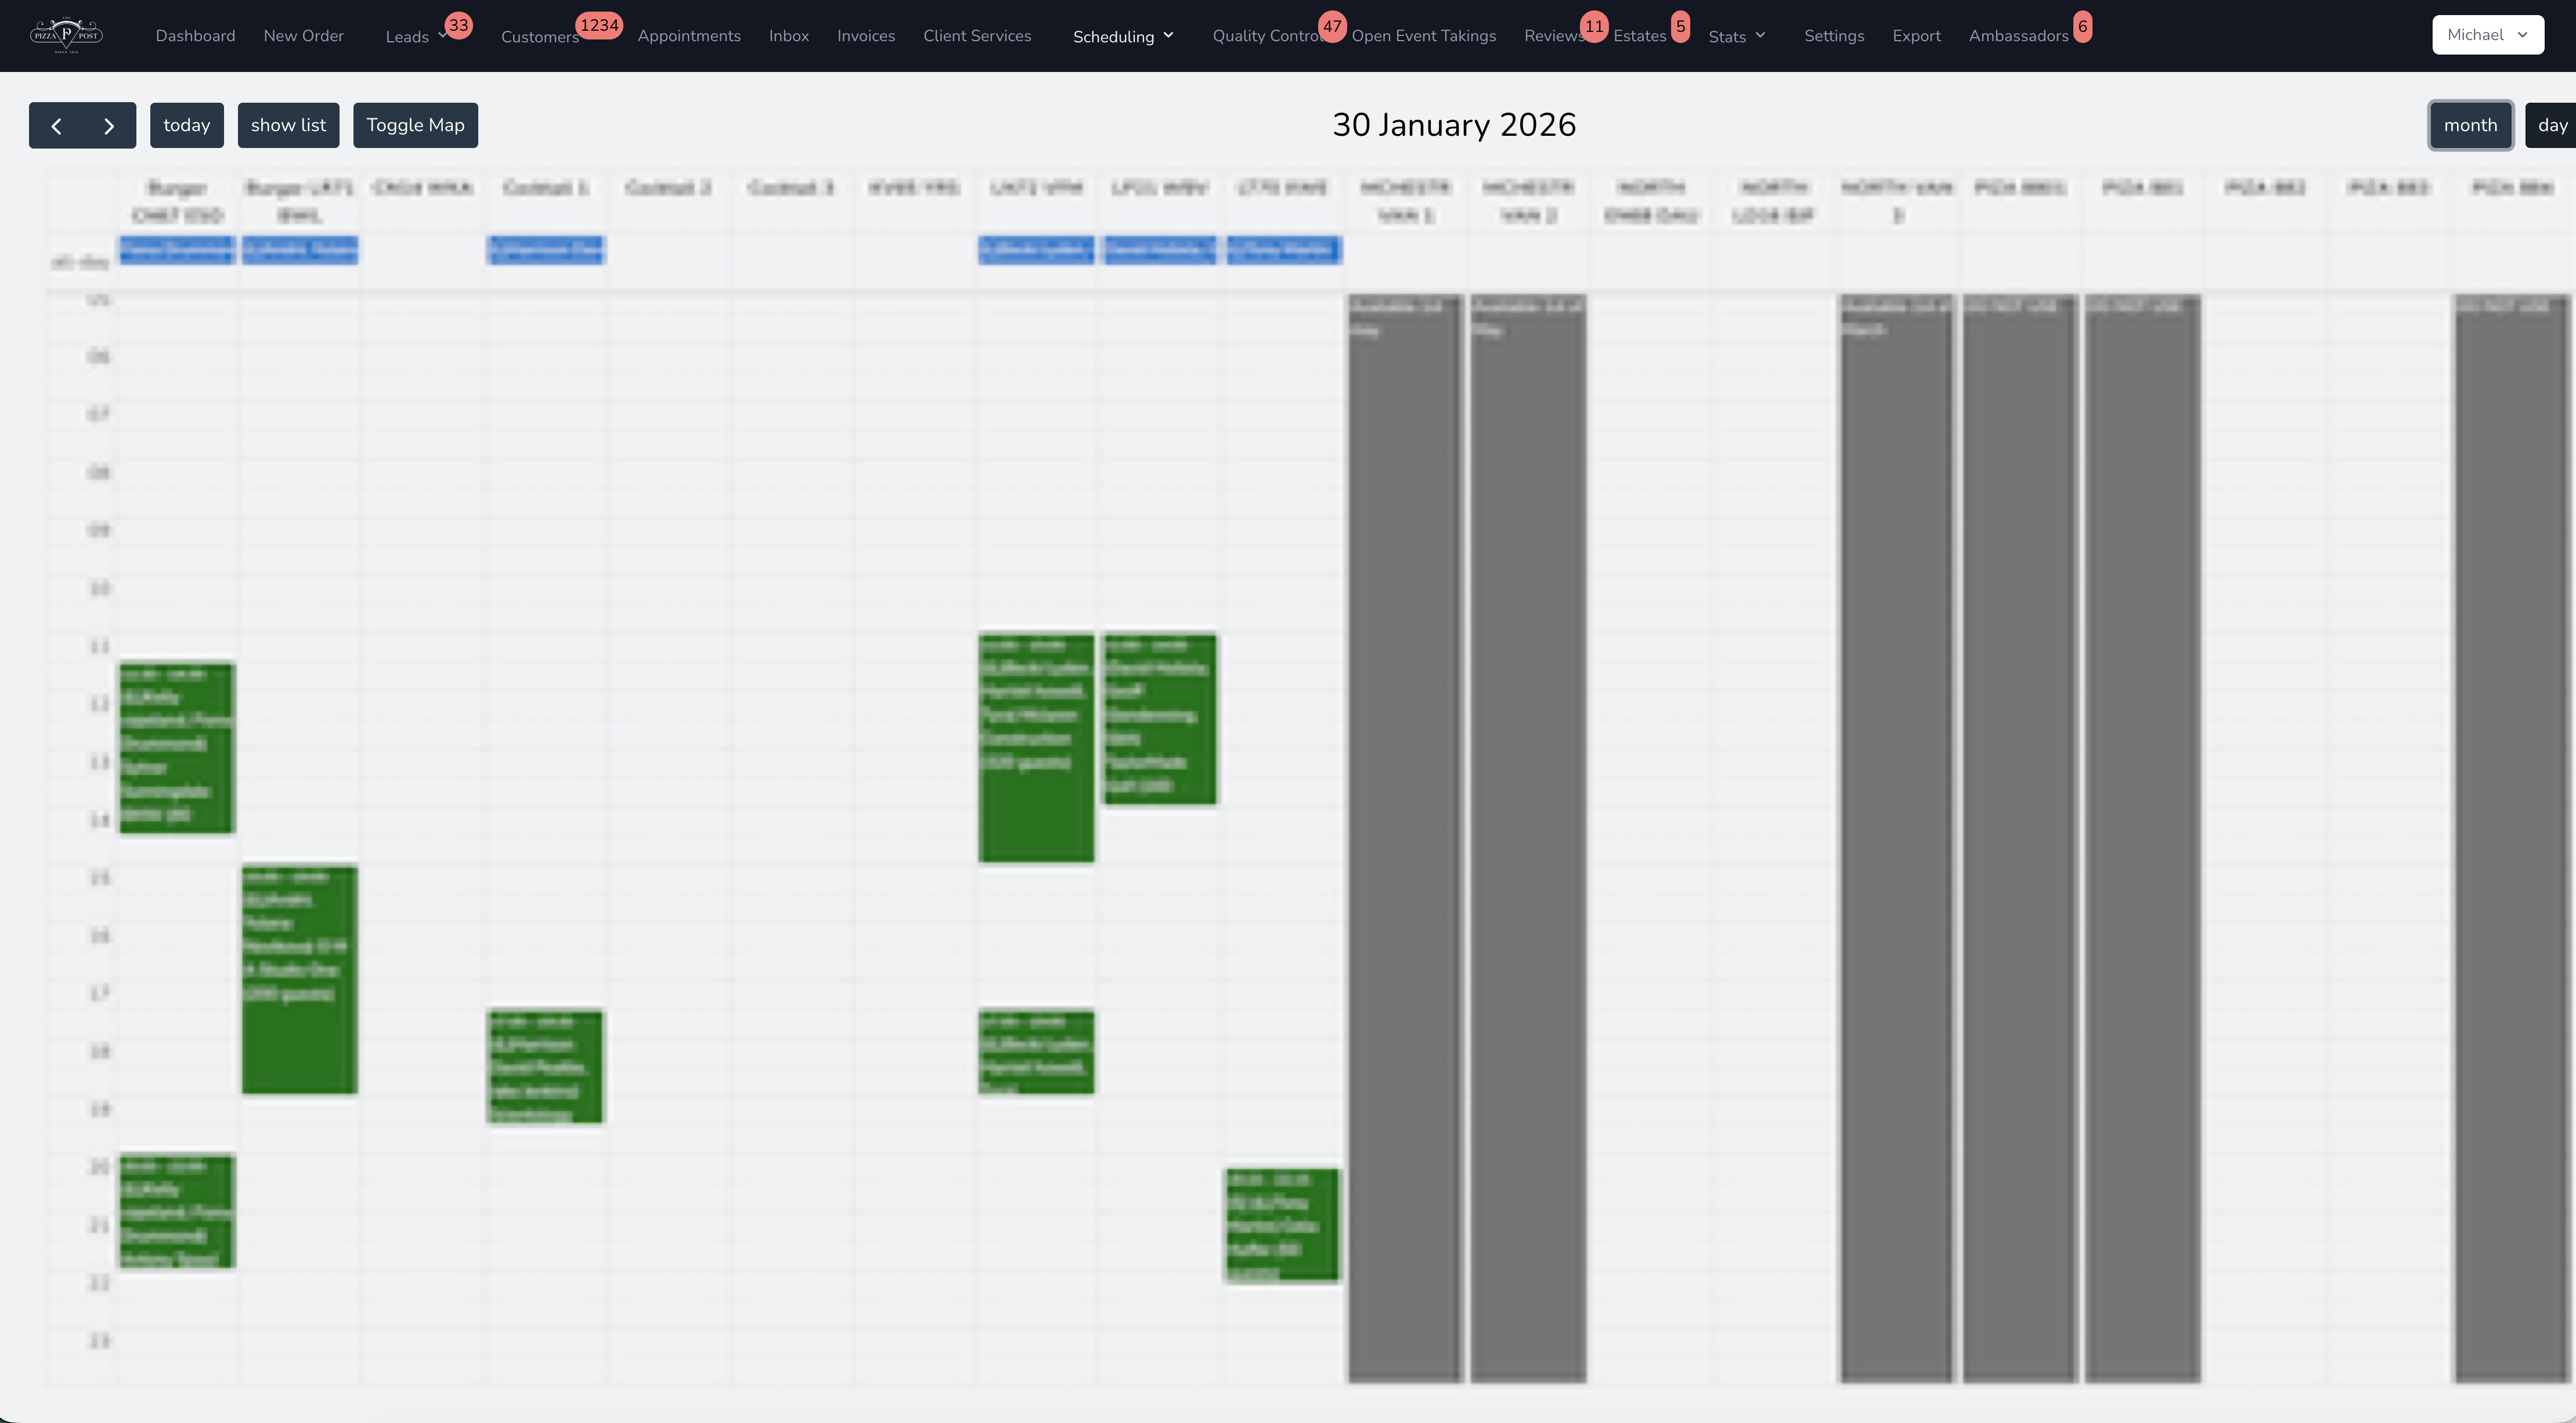Open the Inbox section

(x=788, y=35)
